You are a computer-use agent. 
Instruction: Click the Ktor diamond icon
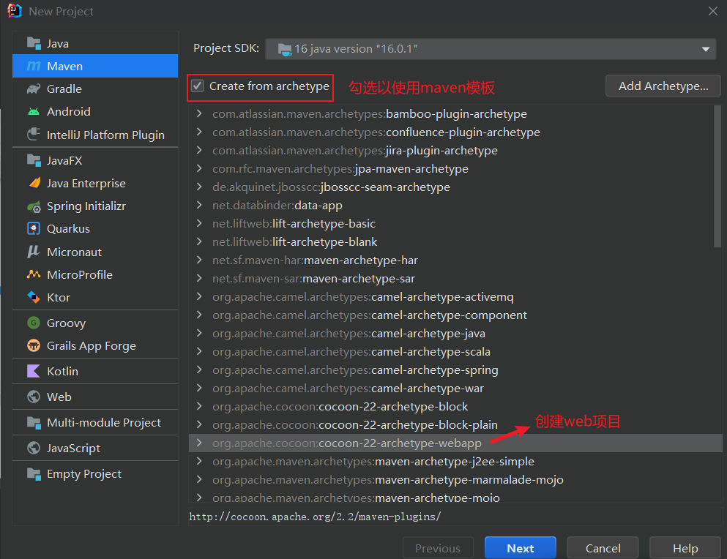[x=34, y=297]
